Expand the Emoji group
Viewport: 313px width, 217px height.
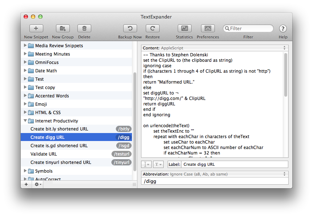point(25,104)
